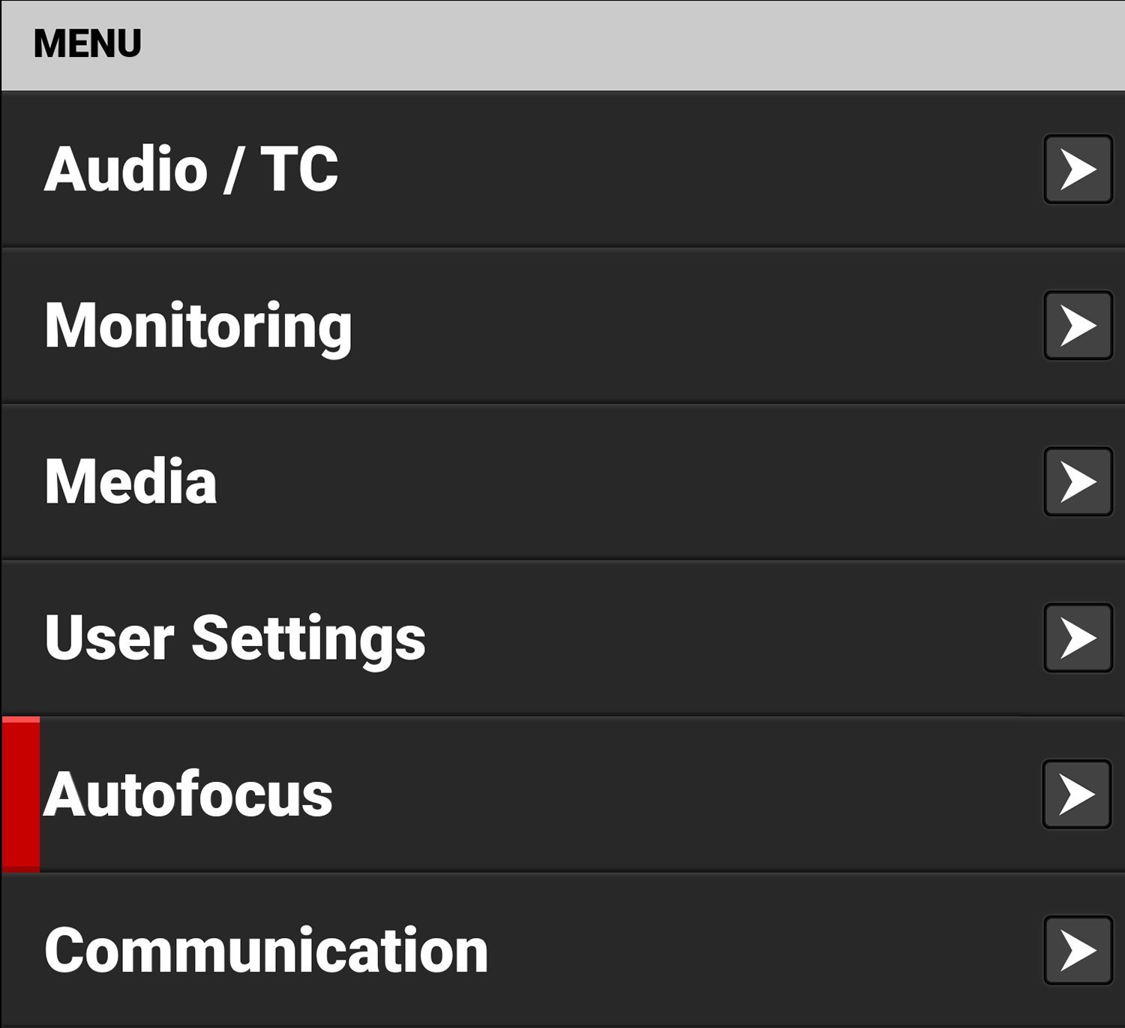
Task: Hit the arrow icon next to Autofocus
Action: (x=1076, y=794)
